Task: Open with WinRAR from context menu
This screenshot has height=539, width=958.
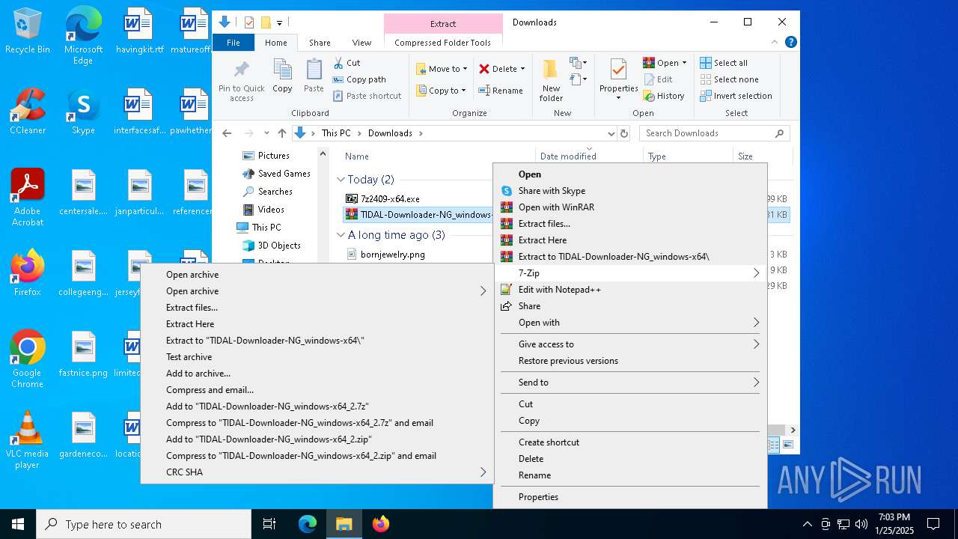Action: (555, 207)
